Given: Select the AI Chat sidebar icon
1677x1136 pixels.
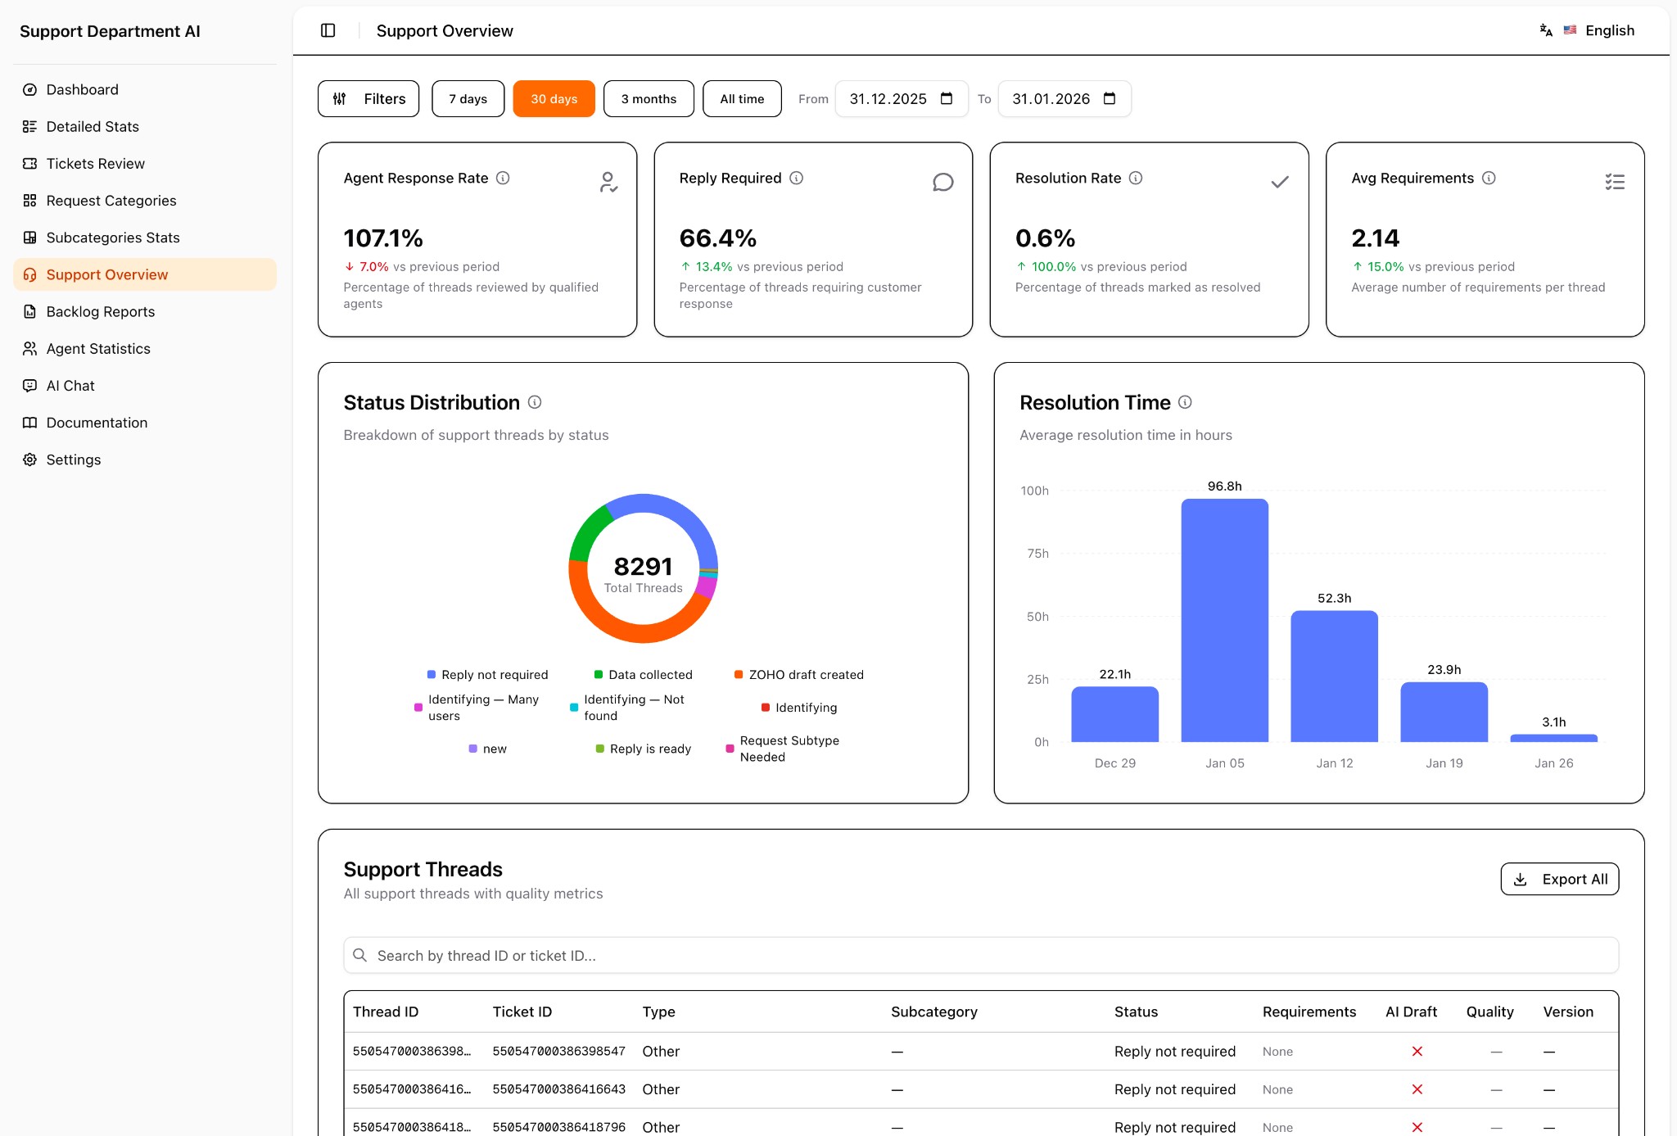Looking at the screenshot, I should [x=29, y=385].
